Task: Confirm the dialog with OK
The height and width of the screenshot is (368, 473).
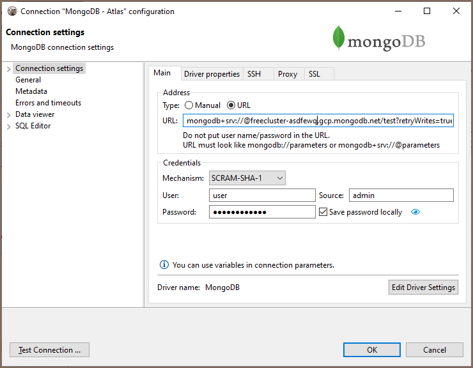Action: 372,350
